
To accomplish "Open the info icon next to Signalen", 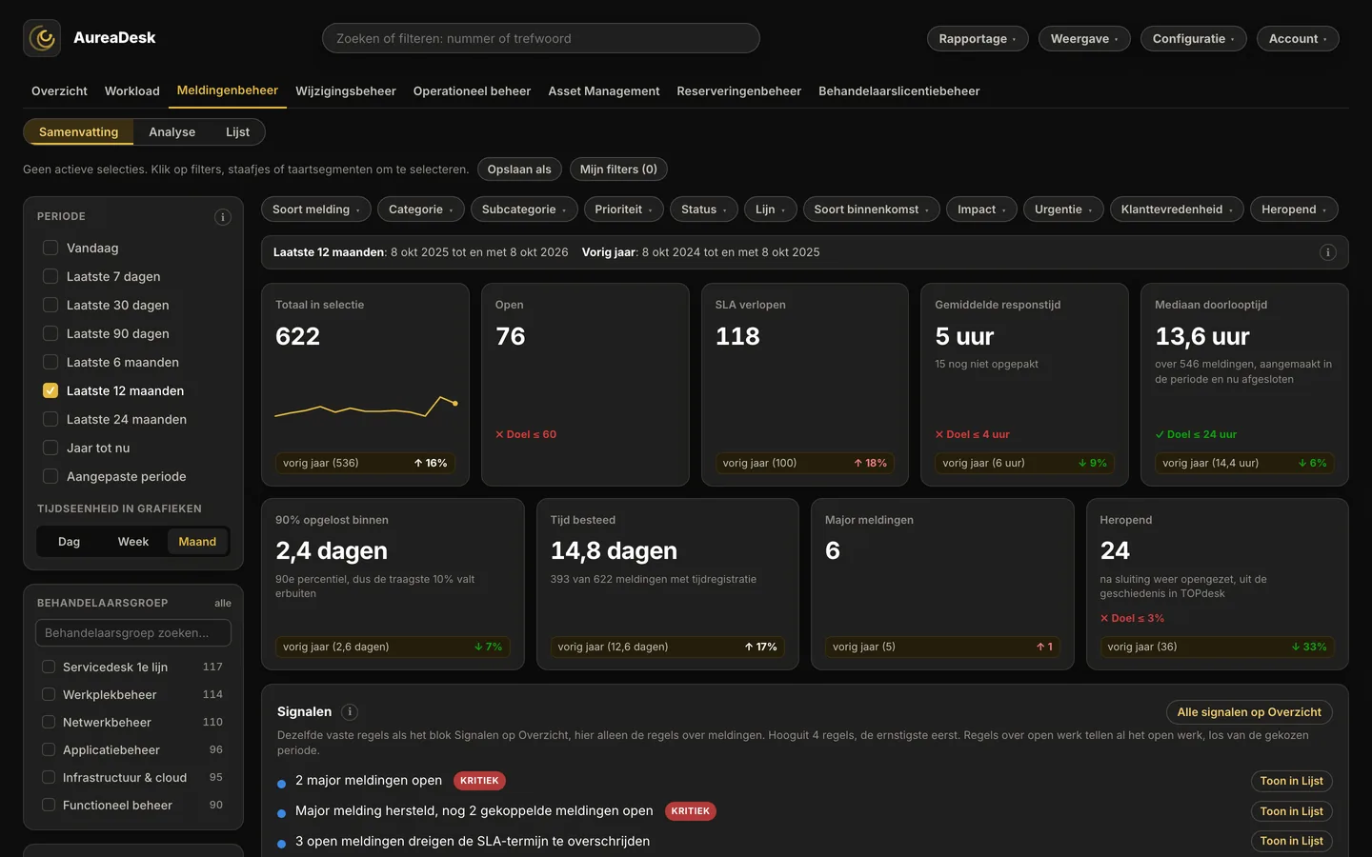I will click(350, 712).
